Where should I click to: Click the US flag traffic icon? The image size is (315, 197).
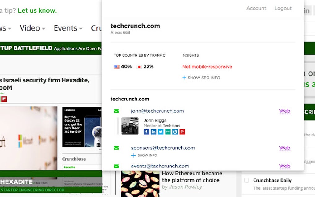[x=116, y=67]
